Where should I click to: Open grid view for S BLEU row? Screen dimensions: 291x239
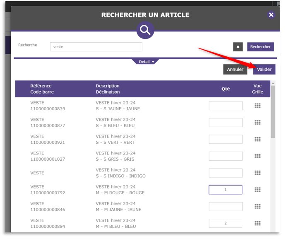point(257,122)
